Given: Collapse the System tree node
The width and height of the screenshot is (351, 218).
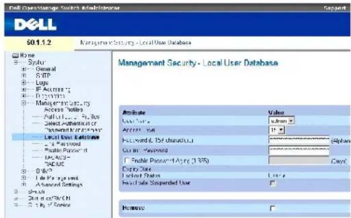Looking at the screenshot, I should [15, 62].
